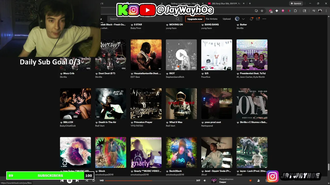Open the 5/5 cover artwork
Image resolution: width=330 pixels, height=185 pixels.
217,55
